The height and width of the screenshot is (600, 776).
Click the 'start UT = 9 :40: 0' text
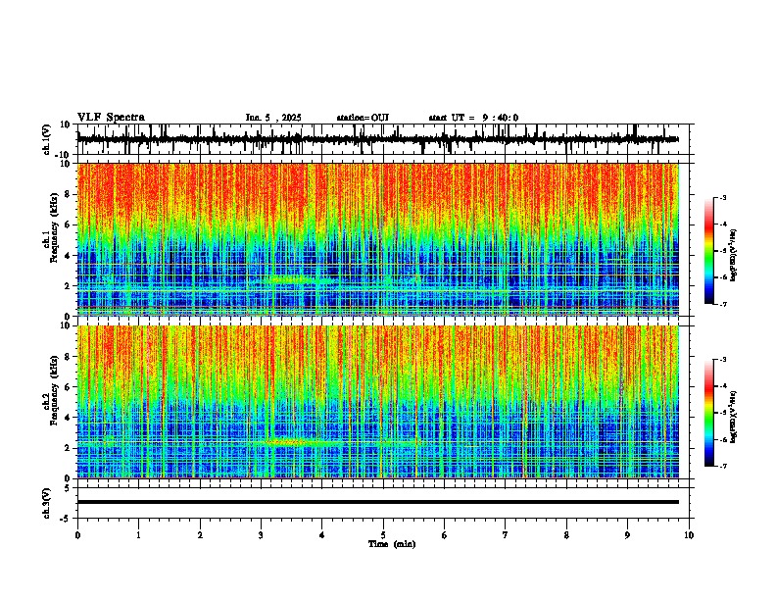pos(473,118)
